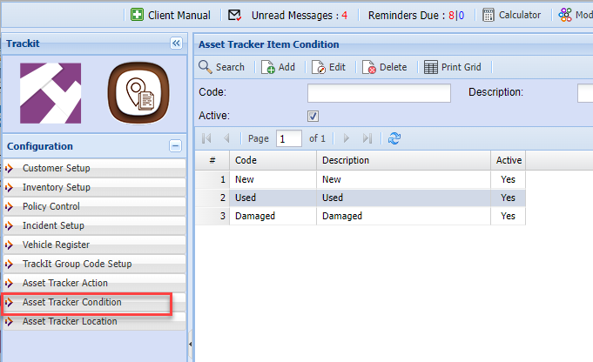Open the Client Manual
Image resolution: width=593 pixels, height=362 pixels.
pos(171,15)
